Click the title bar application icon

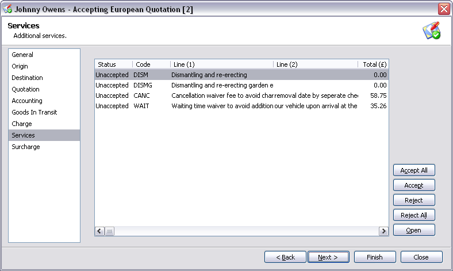click(x=8, y=9)
